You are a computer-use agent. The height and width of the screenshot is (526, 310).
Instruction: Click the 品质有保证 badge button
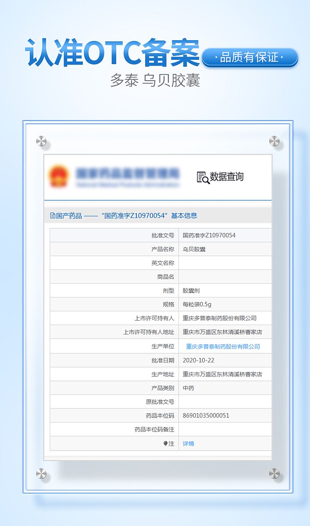pos(250,57)
